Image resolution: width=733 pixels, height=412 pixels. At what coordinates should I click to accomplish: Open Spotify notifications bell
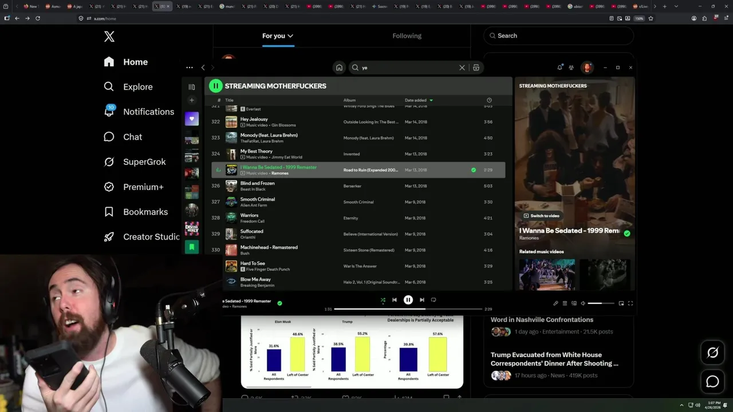coord(559,68)
